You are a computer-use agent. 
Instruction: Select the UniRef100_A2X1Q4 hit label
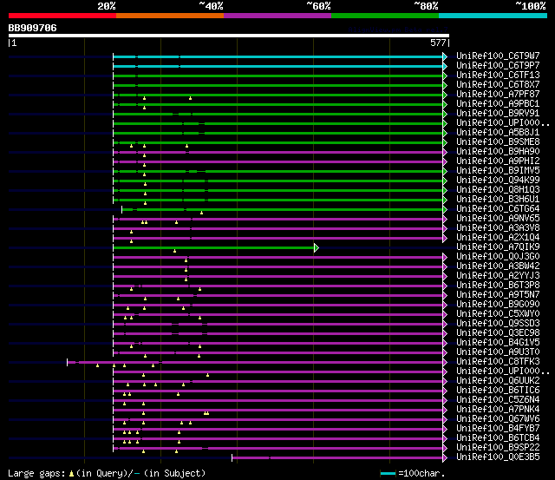[x=498, y=238]
